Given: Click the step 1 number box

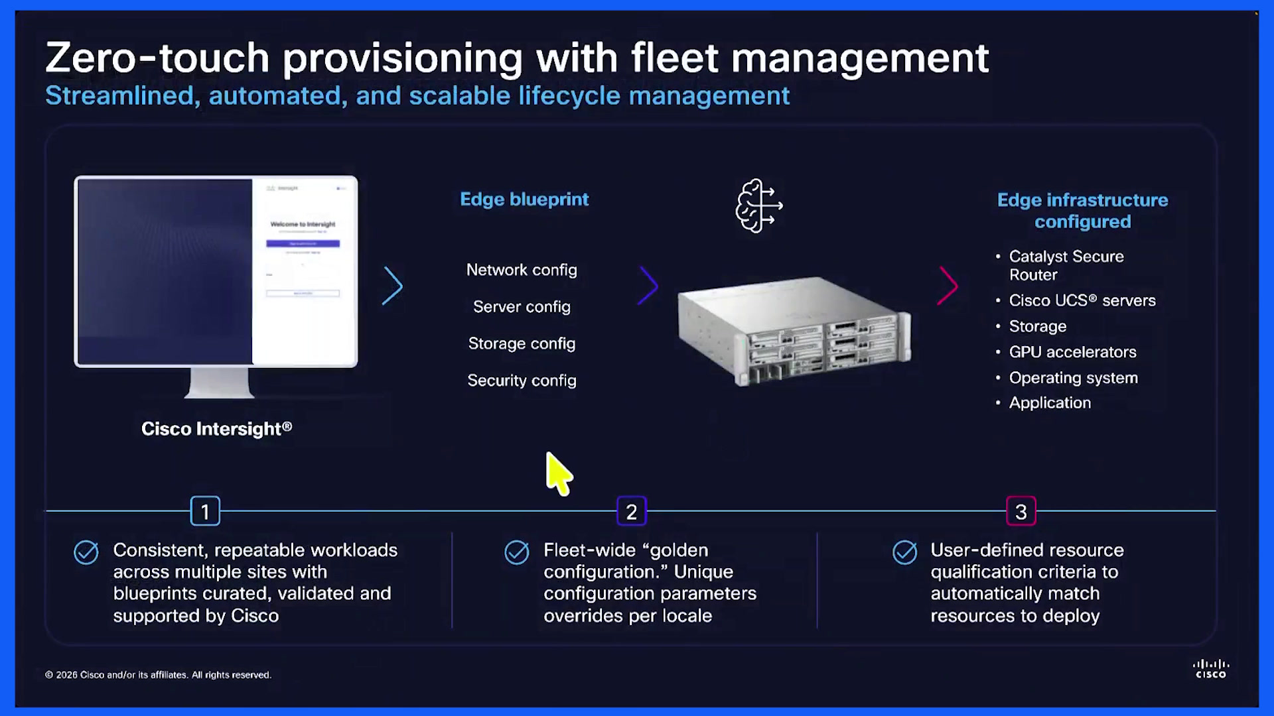Looking at the screenshot, I should pyautogui.click(x=205, y=511).
